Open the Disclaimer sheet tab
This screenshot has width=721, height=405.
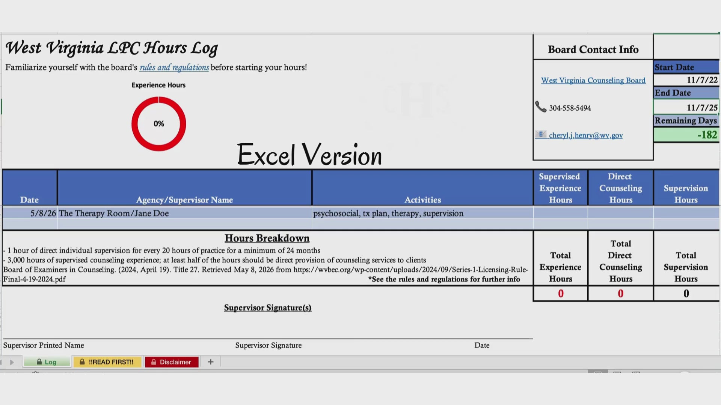(x=172, y=362)
